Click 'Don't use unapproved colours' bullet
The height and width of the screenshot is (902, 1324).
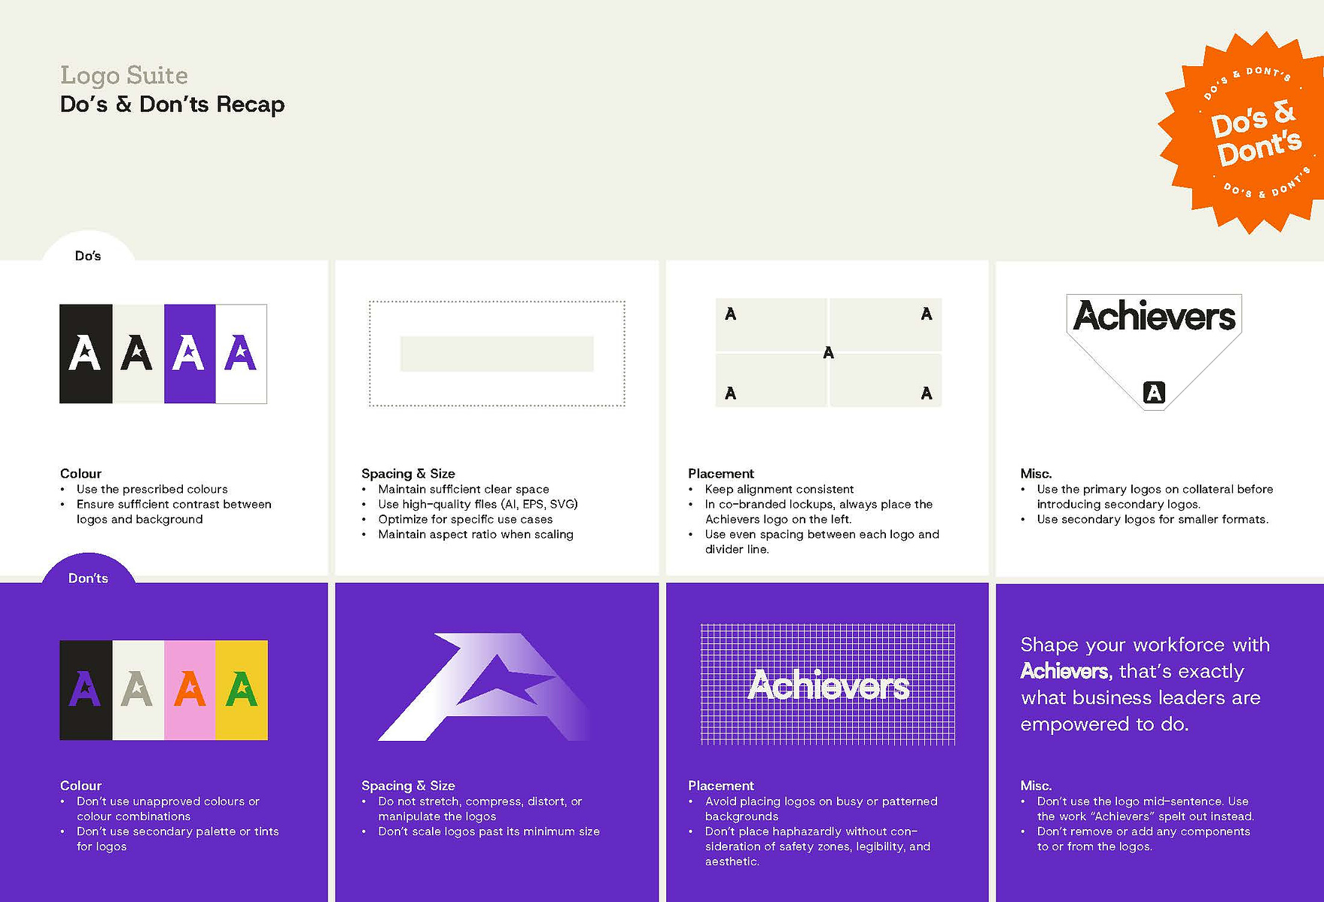tap(168, 809)
